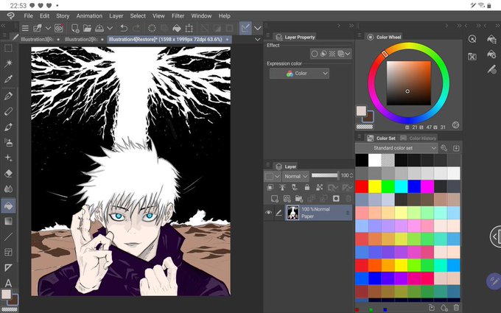Toggle Lock Layer padlock icon
Image resolution: width=501 pixels, height=313 pixels.
[307, 188]
